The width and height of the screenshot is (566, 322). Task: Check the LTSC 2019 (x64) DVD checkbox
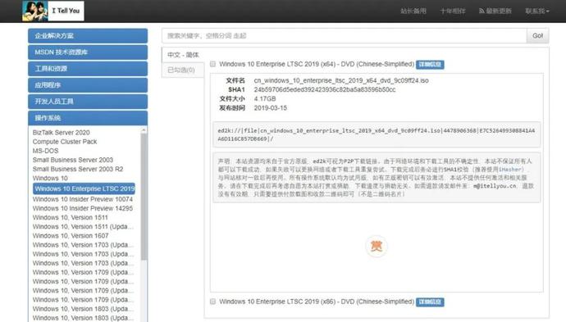[x=212, y=64]
